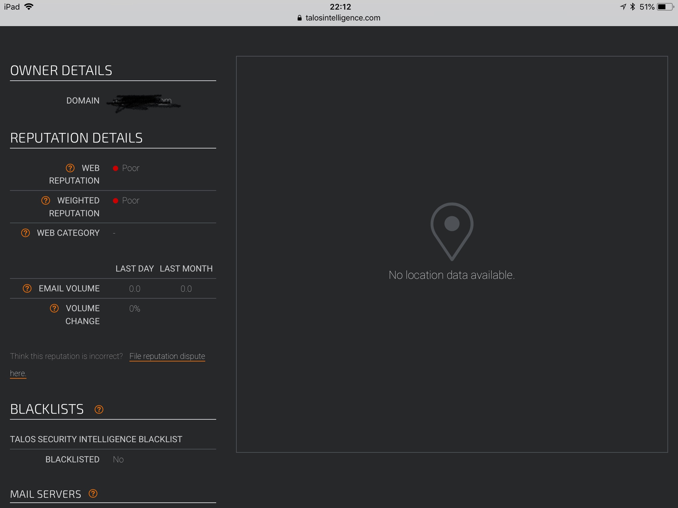Click the Last Day column header
The width and height of the screenshot is (678, 508).
[134, 269]
